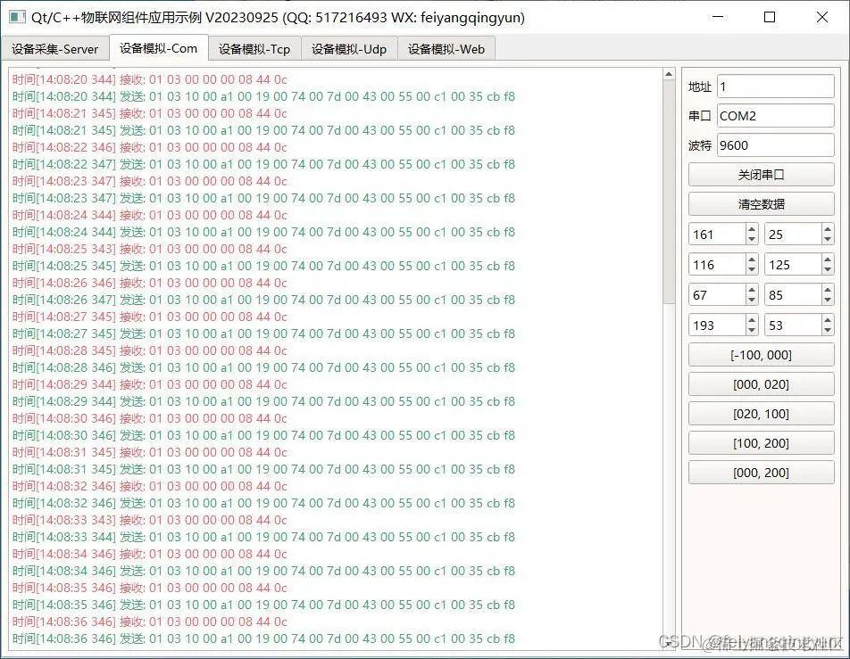Image resolution: width=850 pixels, height=659 pixels.
Task: Select the [-100, 000] range button
Action: pos(761,354)
